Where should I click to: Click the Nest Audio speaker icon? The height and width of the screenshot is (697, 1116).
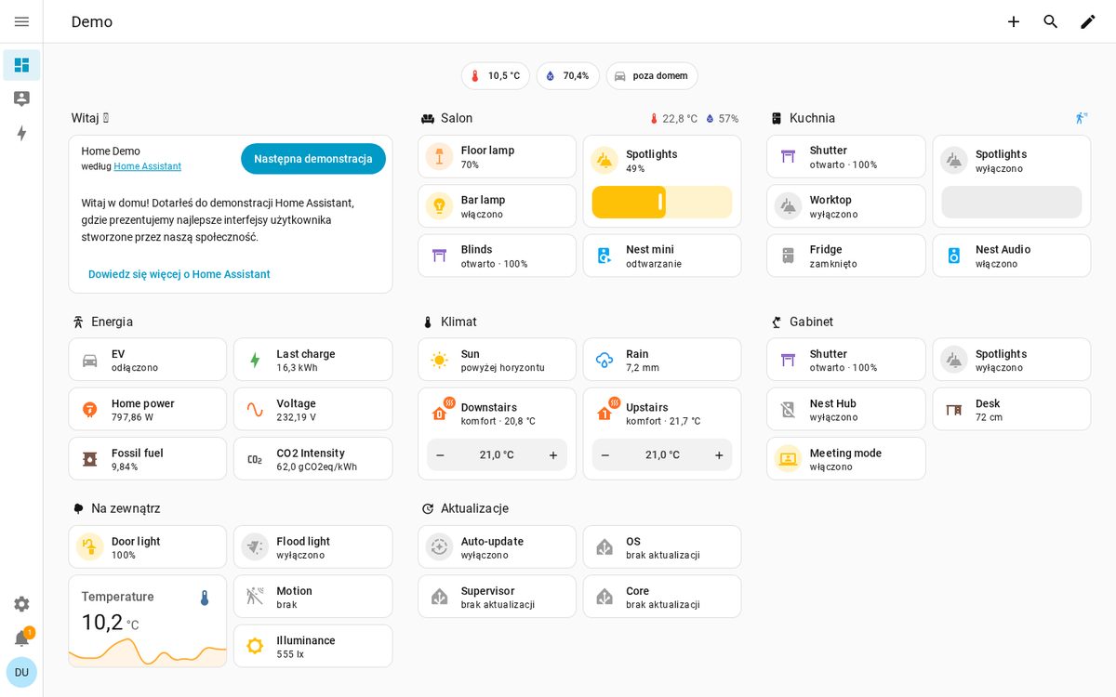[x=954, y=256]
